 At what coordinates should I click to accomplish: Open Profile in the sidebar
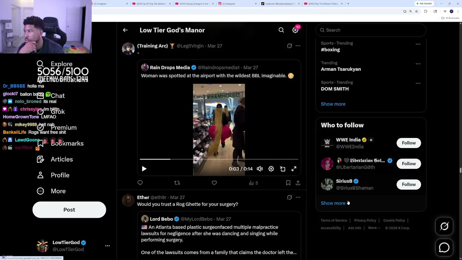(x=53, y=175)
